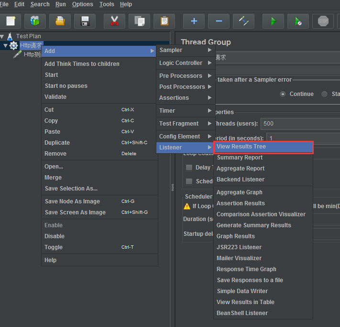This screenshot has height=327, width=340.
Task: Click the Save floppy disk icon
Action: pyautogui.click(x=85, y=21)
